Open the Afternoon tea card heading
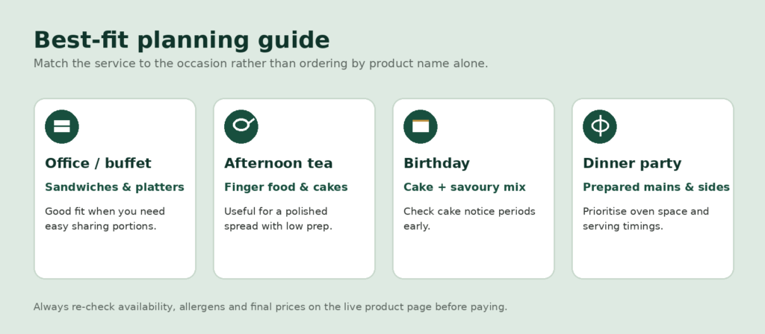Screen dimensions: 765x334 [278, 163]
